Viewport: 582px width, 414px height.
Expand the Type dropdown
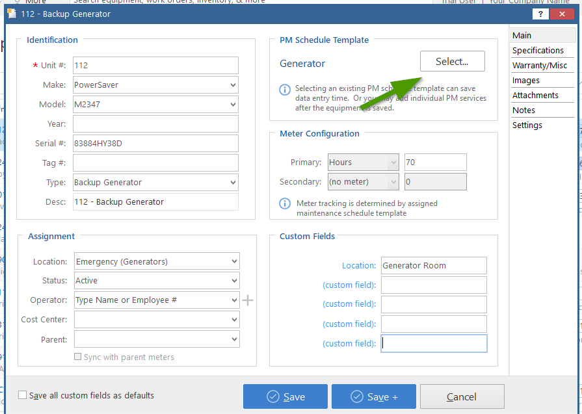pos(233,183)
